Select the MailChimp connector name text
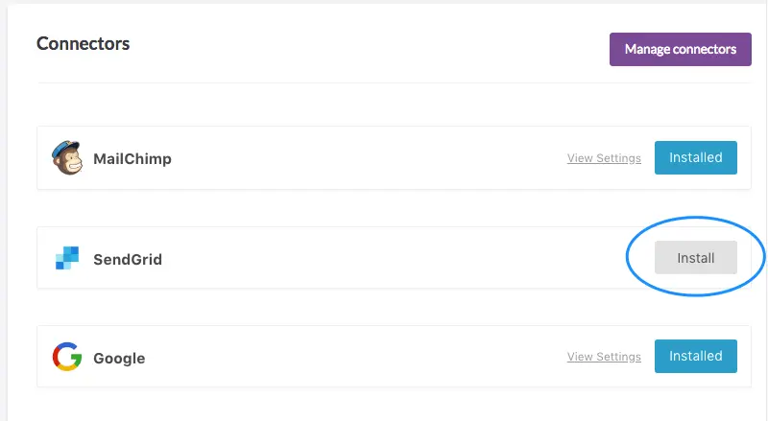Screen dimensions: 768x421 [132, 158]
